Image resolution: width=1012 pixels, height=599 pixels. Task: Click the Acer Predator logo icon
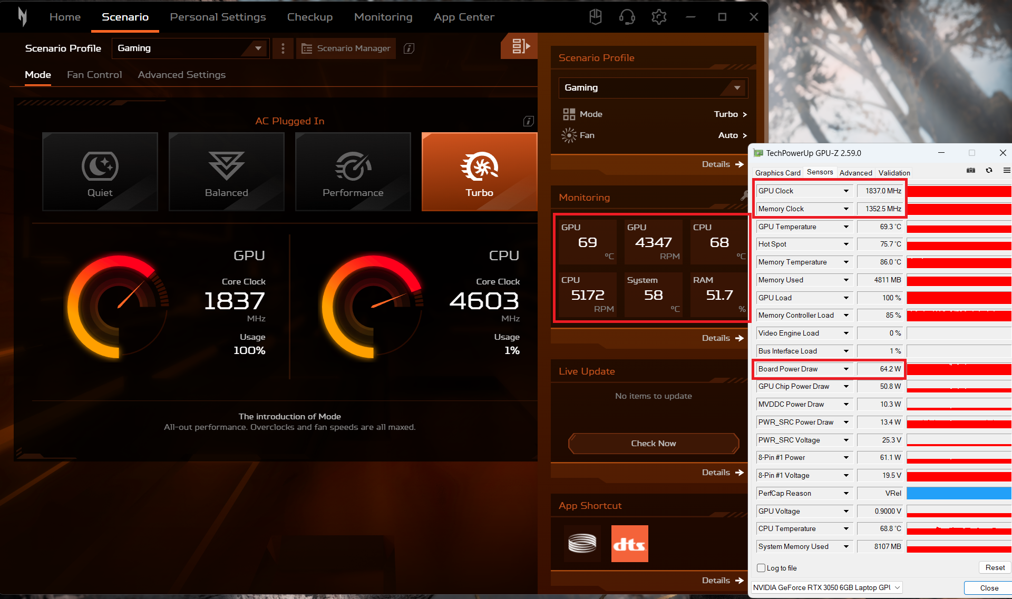pyautogui.click(x=22, y=17)
